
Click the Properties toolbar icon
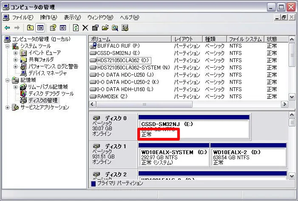(95, 28)
